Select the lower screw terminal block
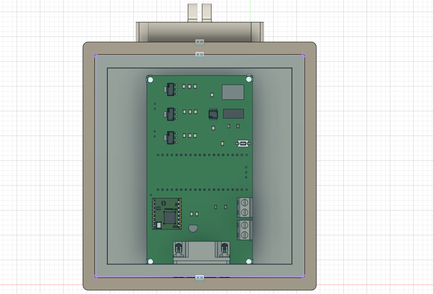The width and height of the screenshot is (433, 294). click(x=245, y=230)
